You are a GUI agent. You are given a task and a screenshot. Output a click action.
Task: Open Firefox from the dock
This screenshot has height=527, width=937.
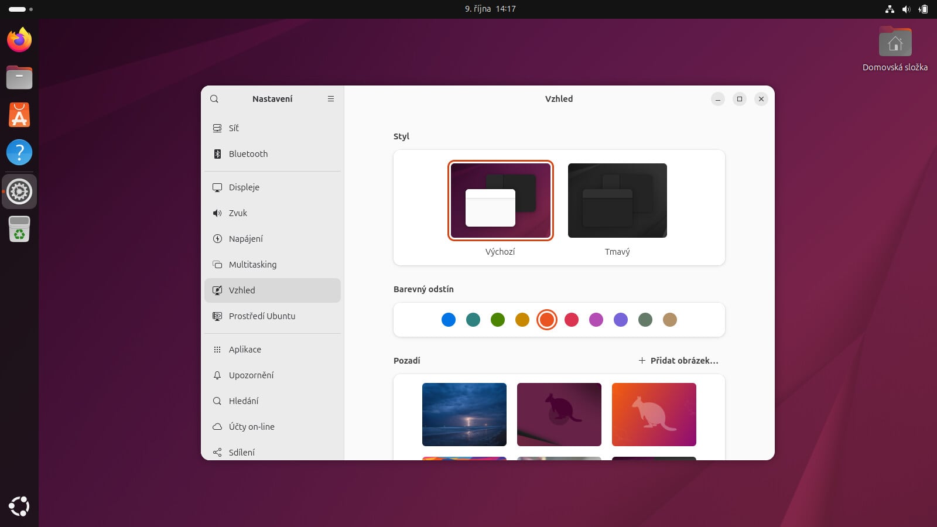(19, 40)
